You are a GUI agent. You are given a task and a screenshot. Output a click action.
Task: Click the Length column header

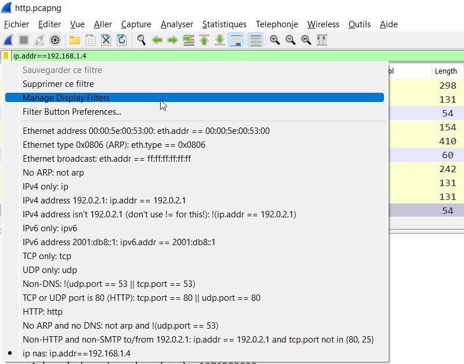(x=445, y=71)
